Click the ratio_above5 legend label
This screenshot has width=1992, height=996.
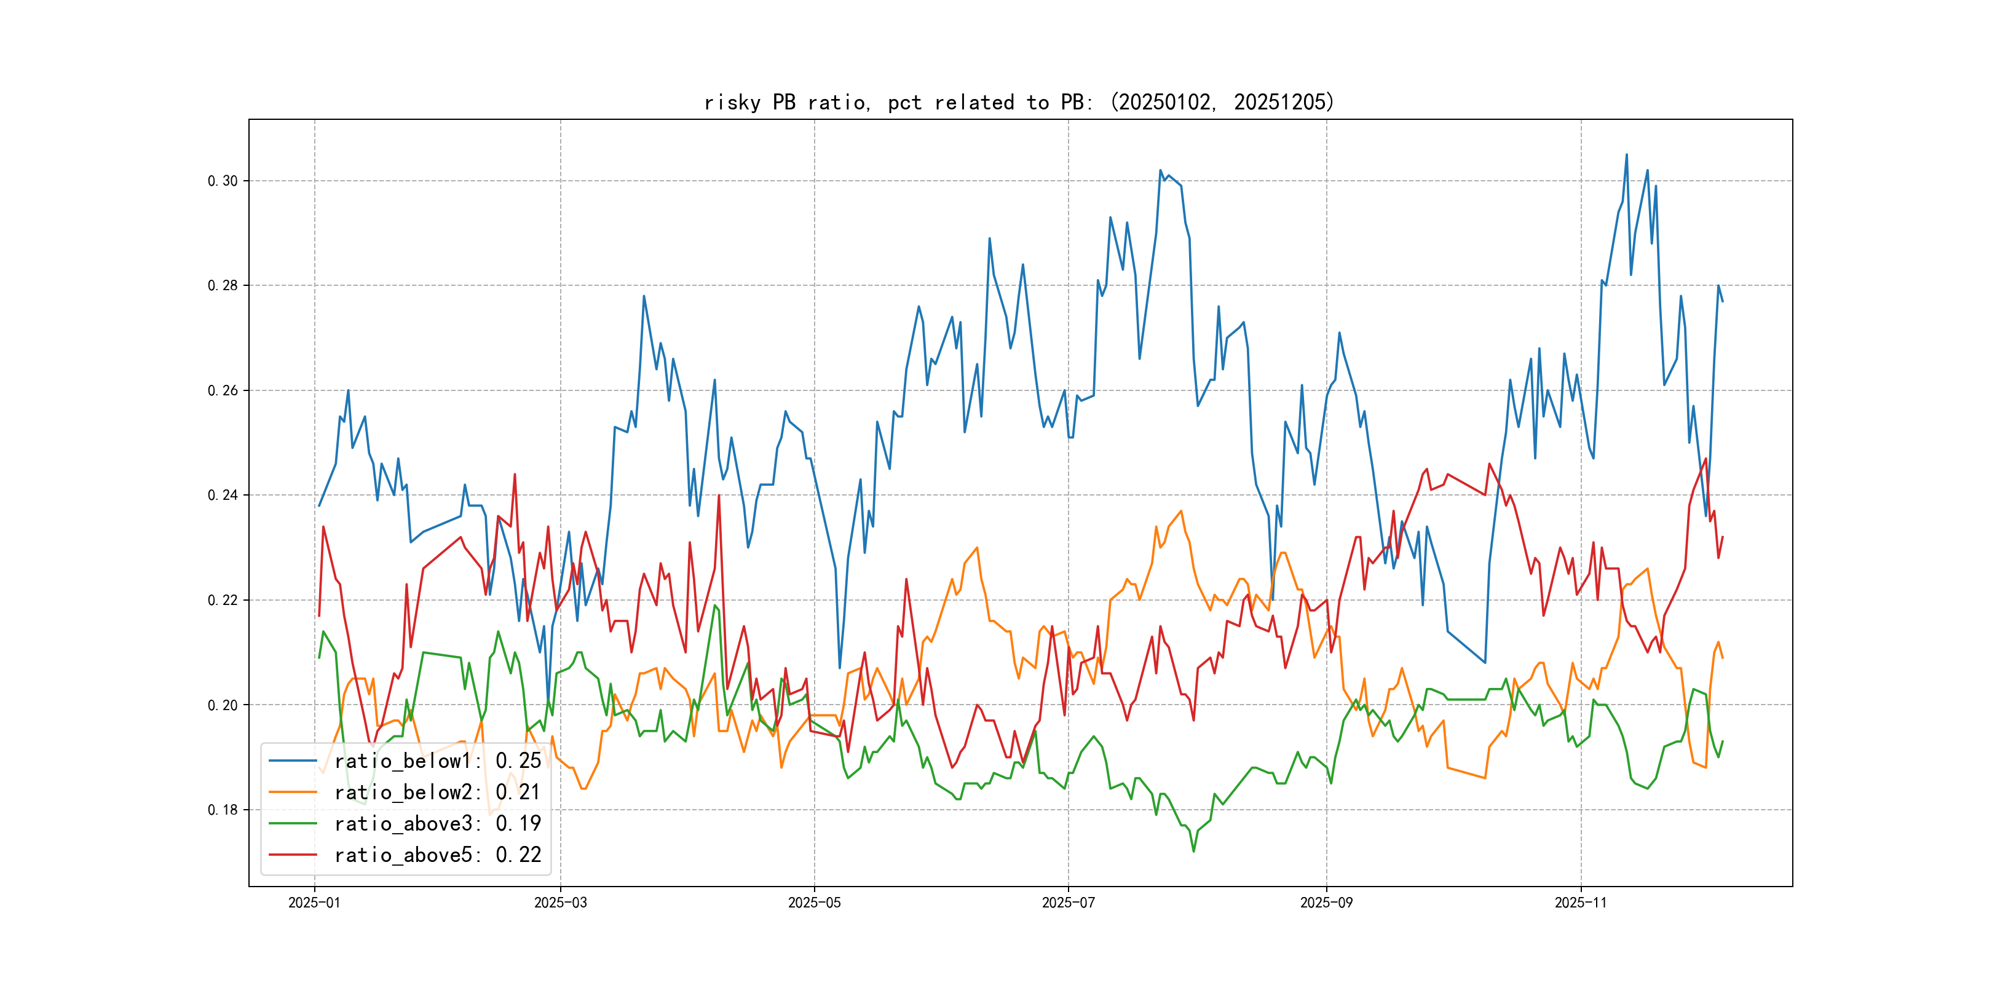(438, 855)
